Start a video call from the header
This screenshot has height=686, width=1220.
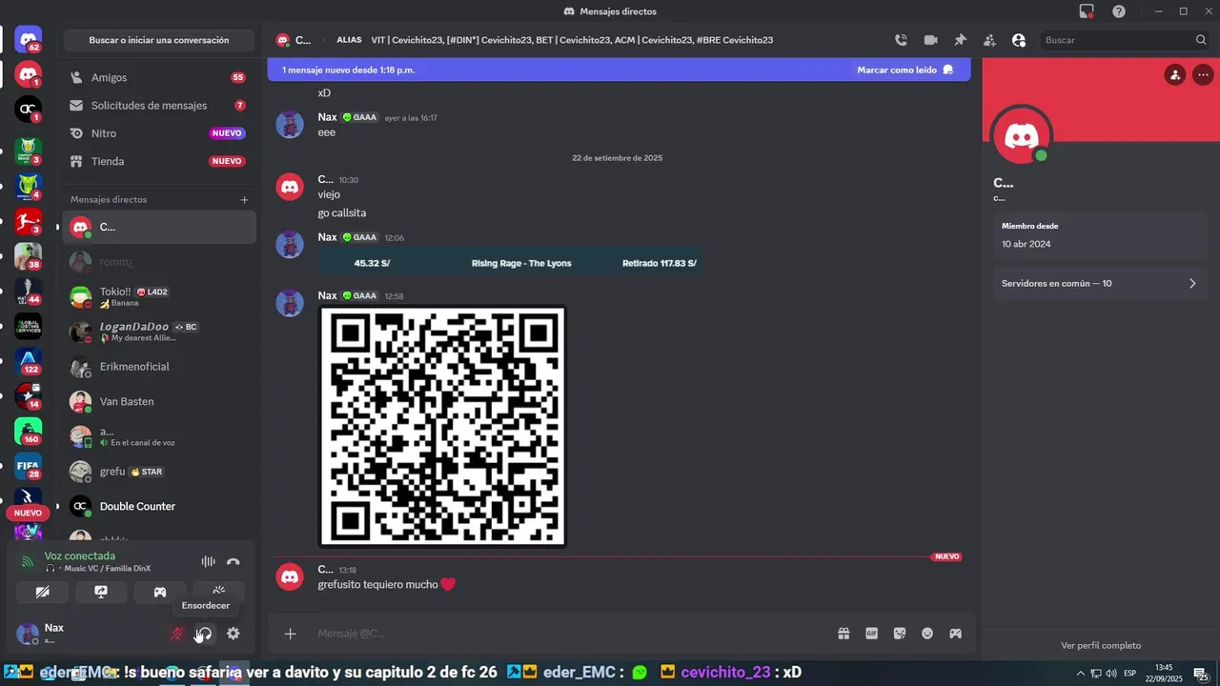pyautogui.click(x=930, y=40)
